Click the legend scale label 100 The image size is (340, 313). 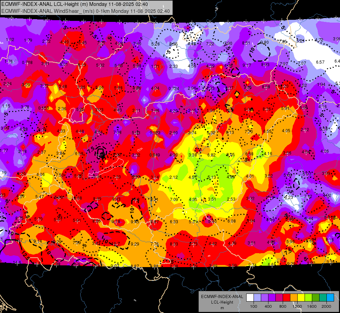pos(254,306)
